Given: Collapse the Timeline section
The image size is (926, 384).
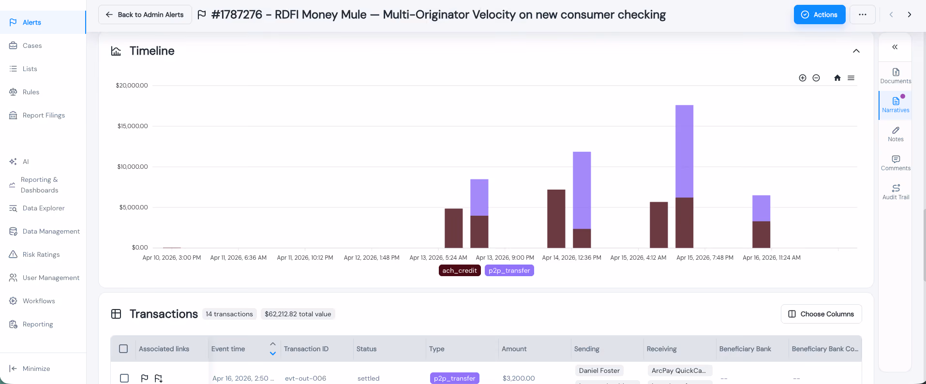Looking at the screenshot, I should click(x=856, y=51).
